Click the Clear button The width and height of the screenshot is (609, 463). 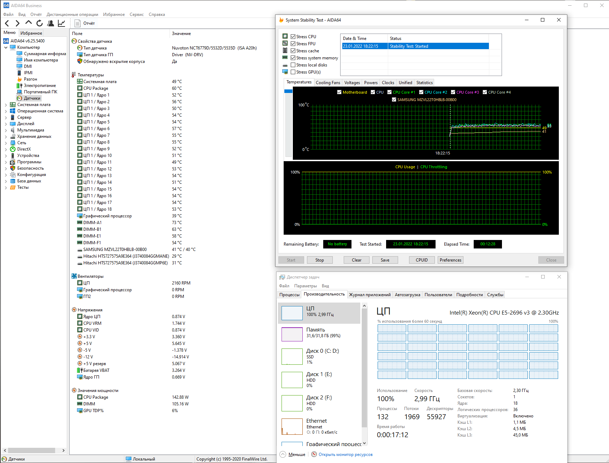click(357, 260)
